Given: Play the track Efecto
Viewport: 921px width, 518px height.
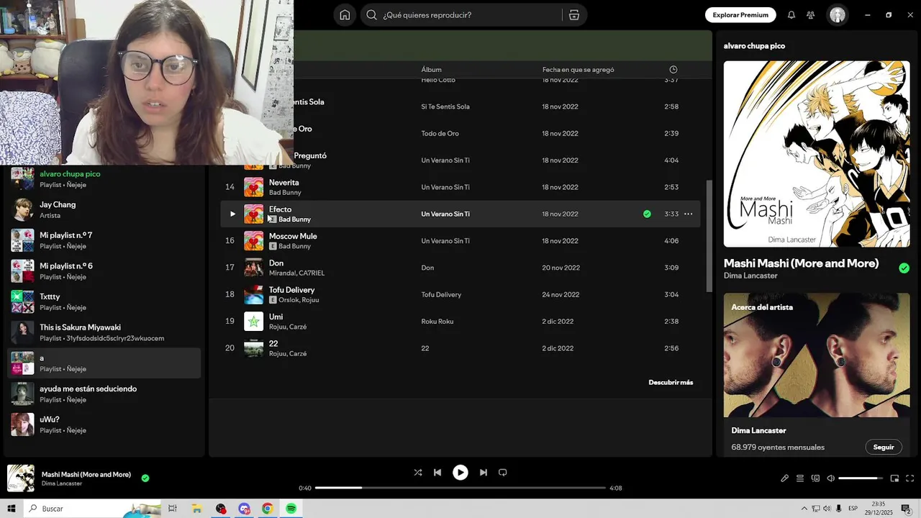Looking at the screenshot, I should [232, 214].
